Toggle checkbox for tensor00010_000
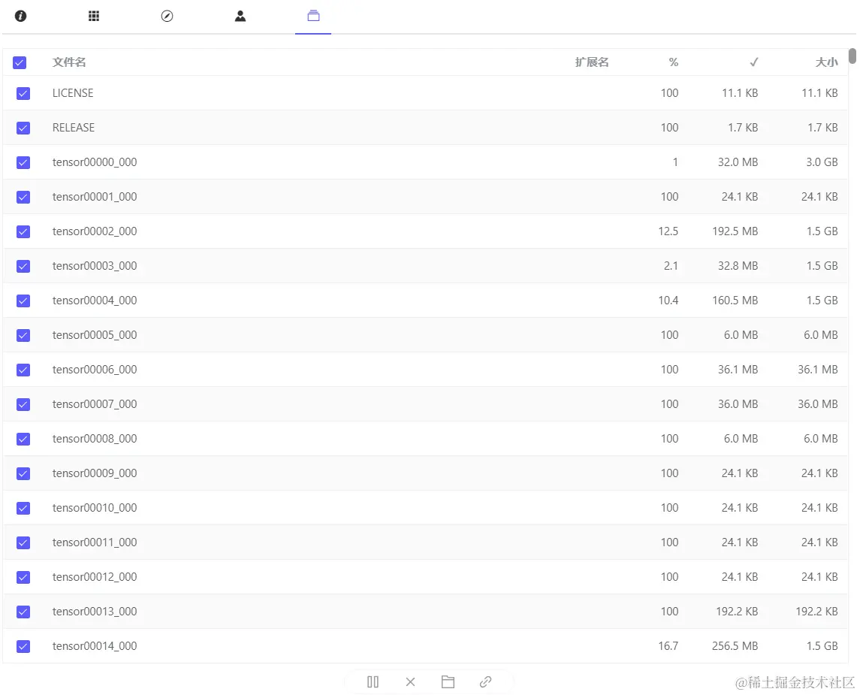860x695 pixels. (23, 508)
